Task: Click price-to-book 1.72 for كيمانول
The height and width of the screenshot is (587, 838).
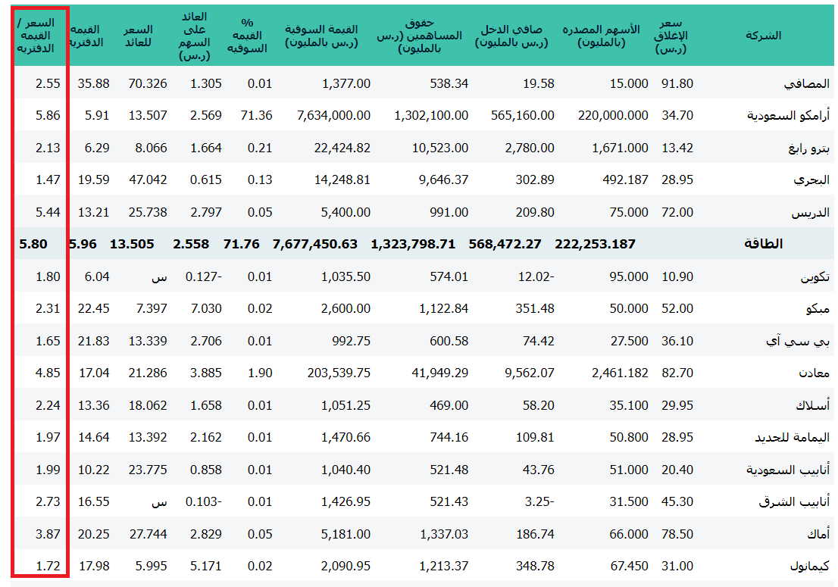Action: [48, 566]
